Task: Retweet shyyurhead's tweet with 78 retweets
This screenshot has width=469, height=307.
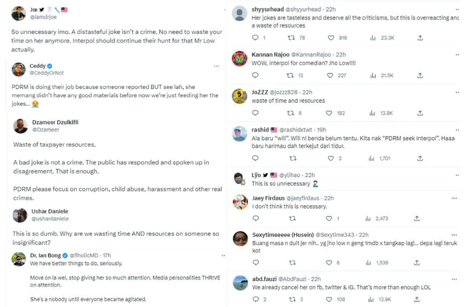Action: [292, 38]
